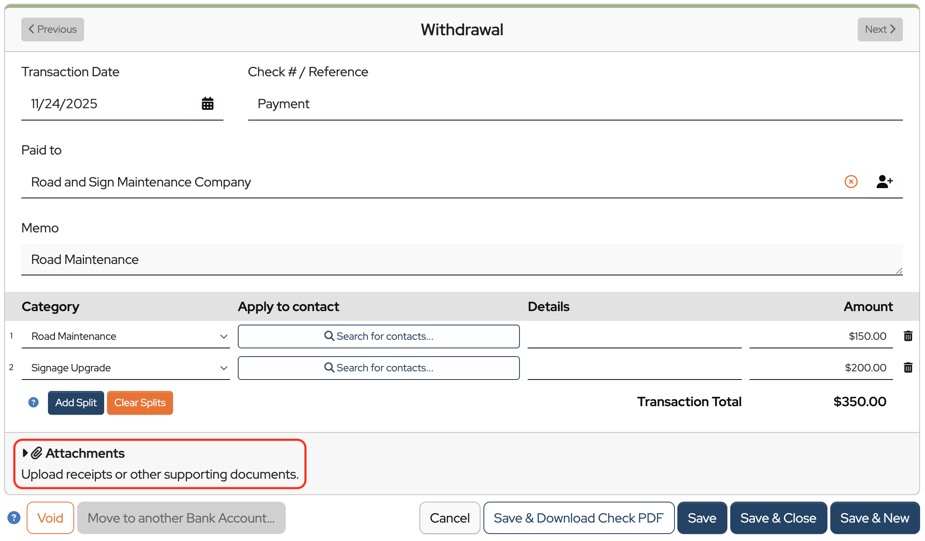This screenshot has height=541, width=925.
Task: Click Save & Download Check PDF
Action: coord(579,518)
